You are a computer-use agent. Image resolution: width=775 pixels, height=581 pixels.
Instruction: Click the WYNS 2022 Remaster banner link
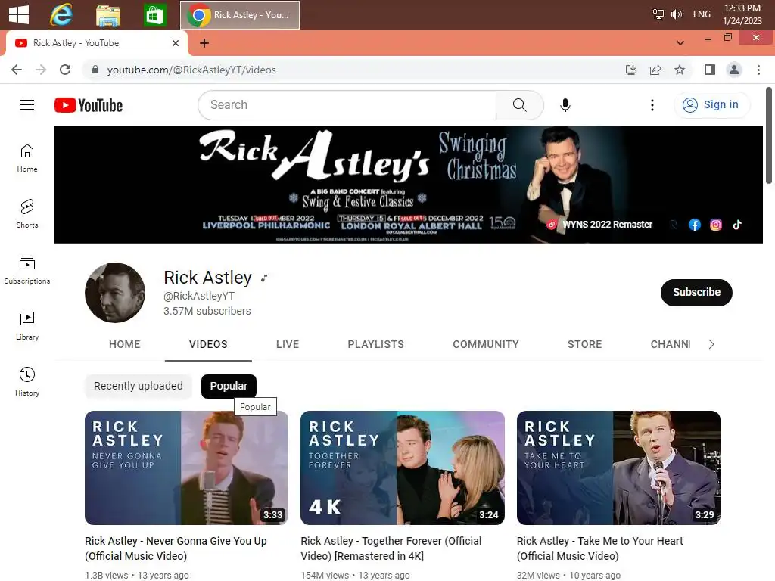tap(599, 224)
